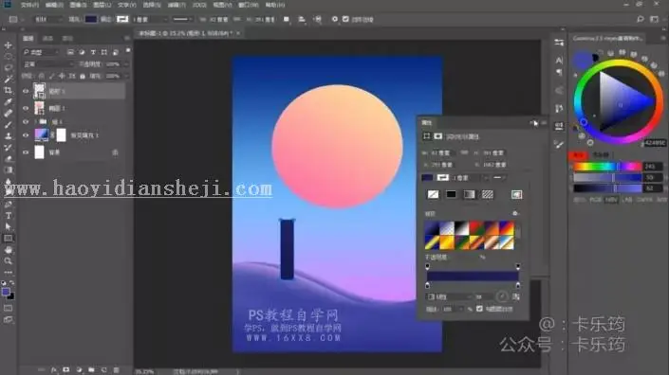The height and width of the screenshot is (375, 669).
Task: Click hue slider in Coolorus panel
Action: (607, 166)
